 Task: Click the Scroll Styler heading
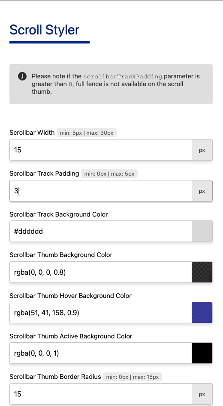(x=44, y=30)
